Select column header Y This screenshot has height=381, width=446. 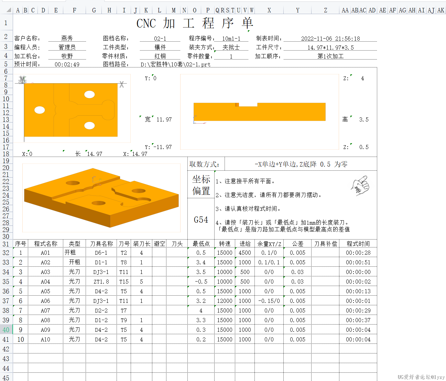pos(297,10)
